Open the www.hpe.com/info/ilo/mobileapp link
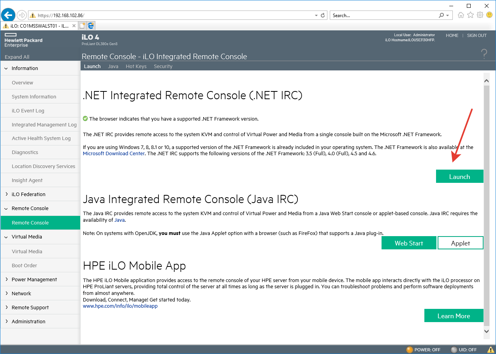 point(120,306)
